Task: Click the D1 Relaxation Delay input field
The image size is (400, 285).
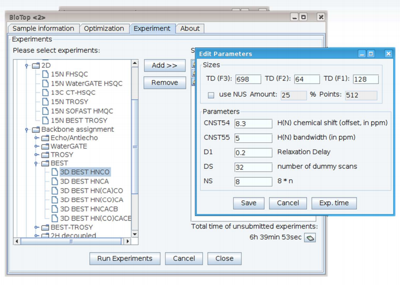Action: pyautogui.click(x=253, y=153)
